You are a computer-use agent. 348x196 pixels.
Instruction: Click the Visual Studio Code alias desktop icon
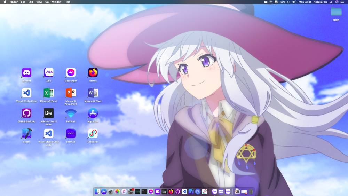tap(49, 133)
